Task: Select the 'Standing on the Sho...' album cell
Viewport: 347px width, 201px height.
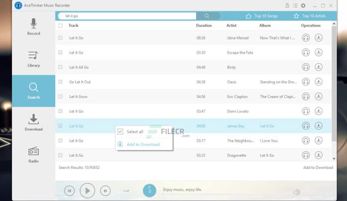Action: point(278,82)
